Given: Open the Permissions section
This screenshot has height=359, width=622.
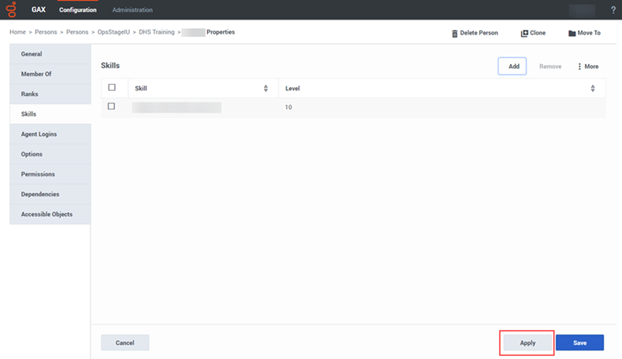Looking at the screenshot, I should click(x=37, y=174).
